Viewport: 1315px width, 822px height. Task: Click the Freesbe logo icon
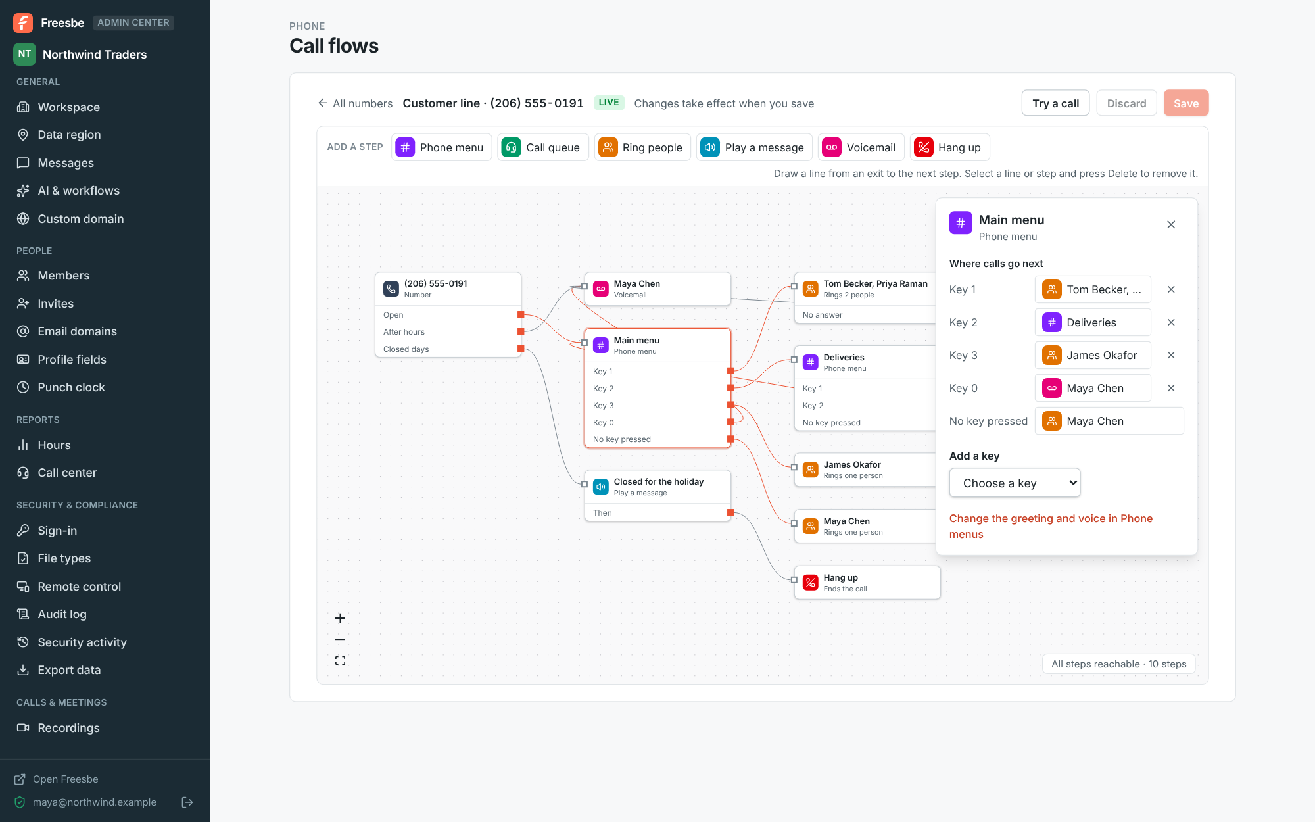click(23, 23)
